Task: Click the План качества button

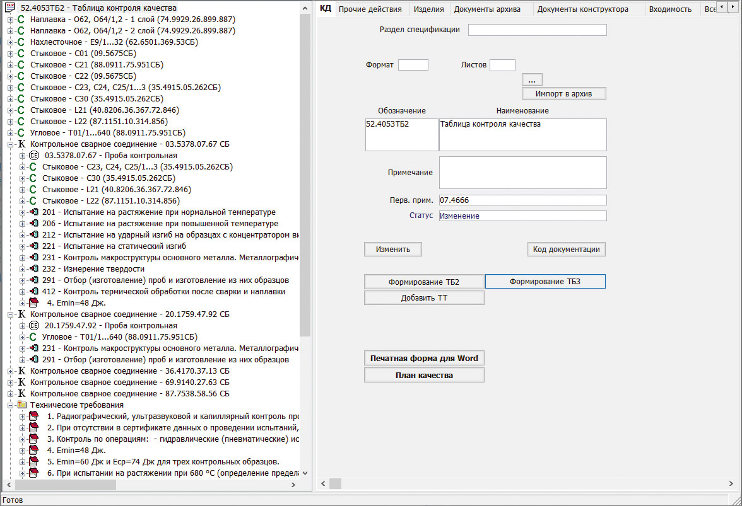Action: tap(424, 375)
